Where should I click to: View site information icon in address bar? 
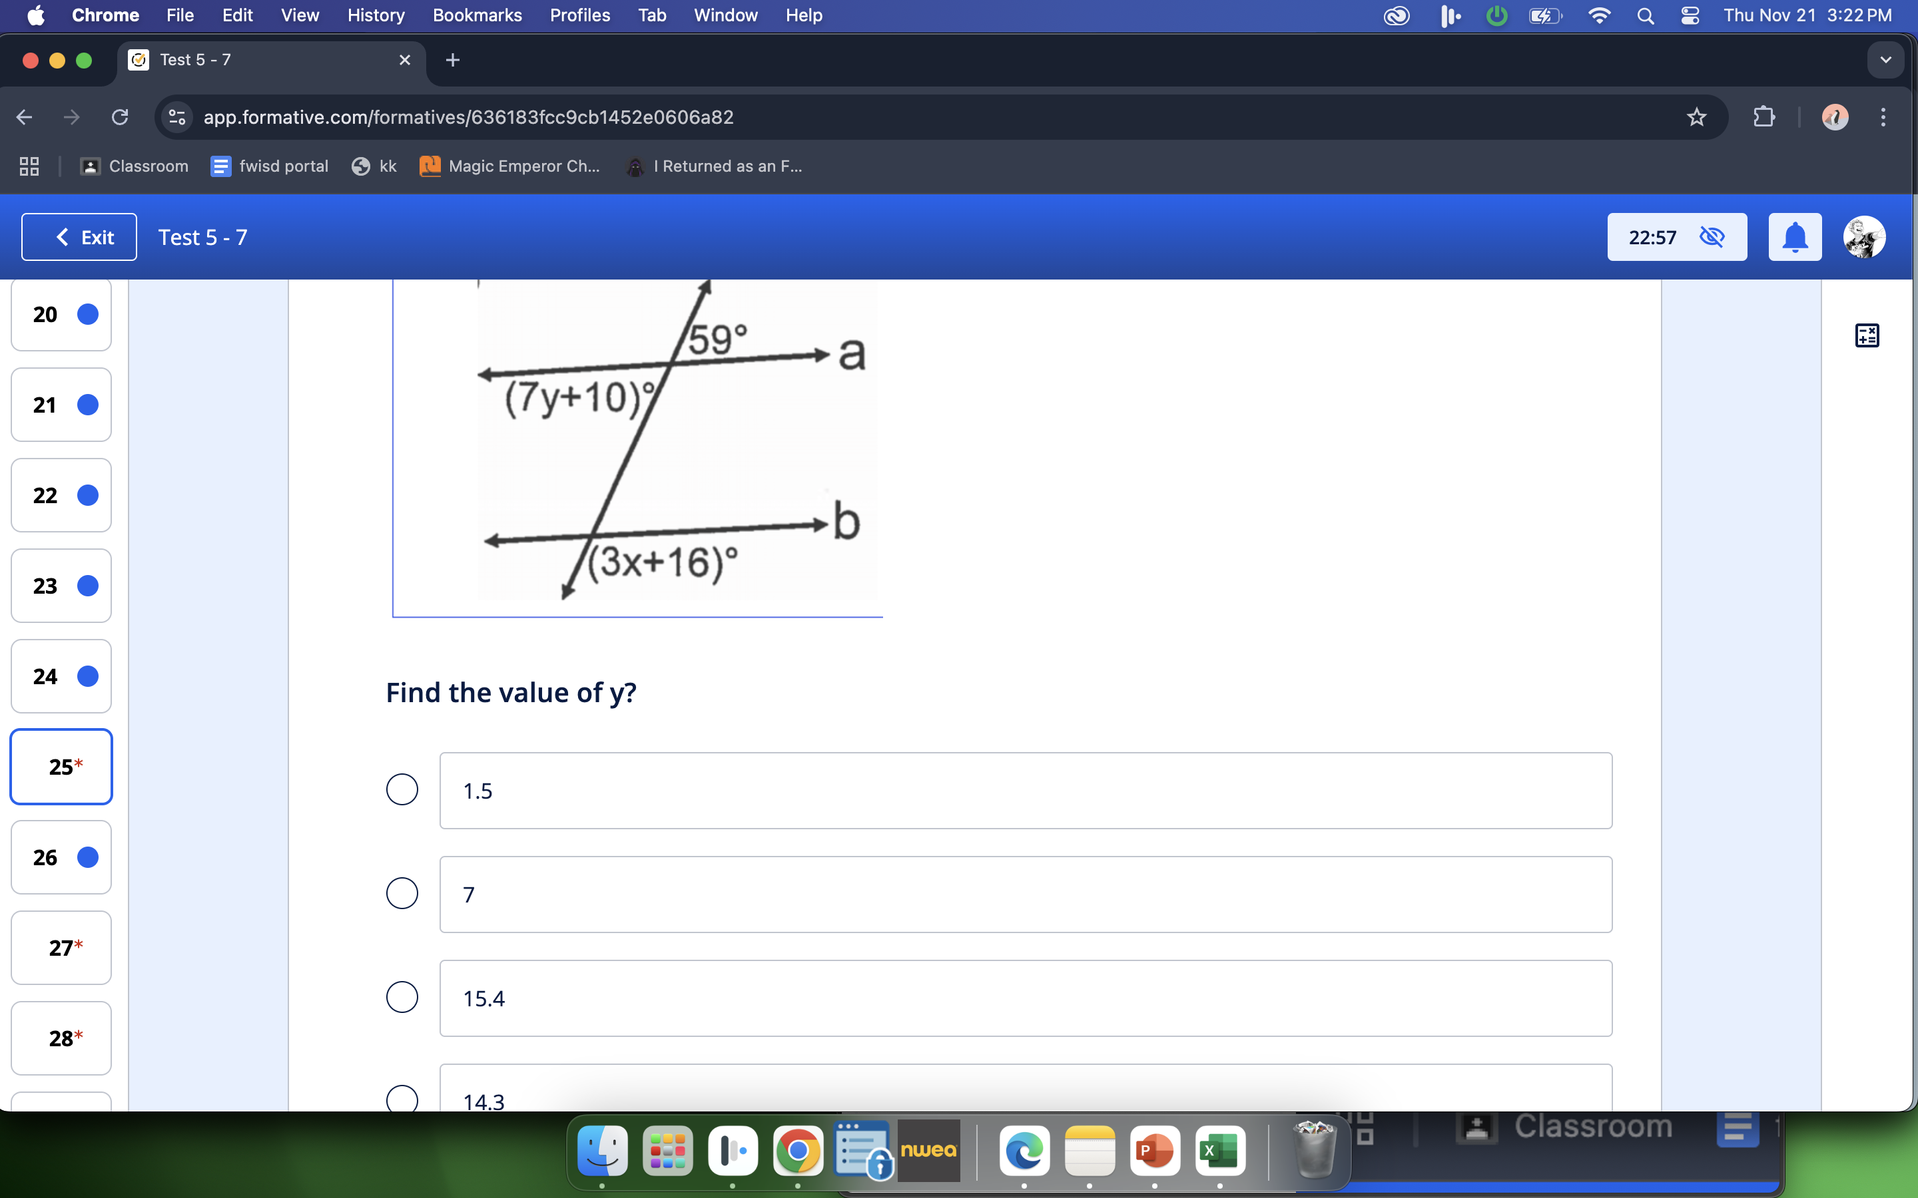(x=176, y=117)
